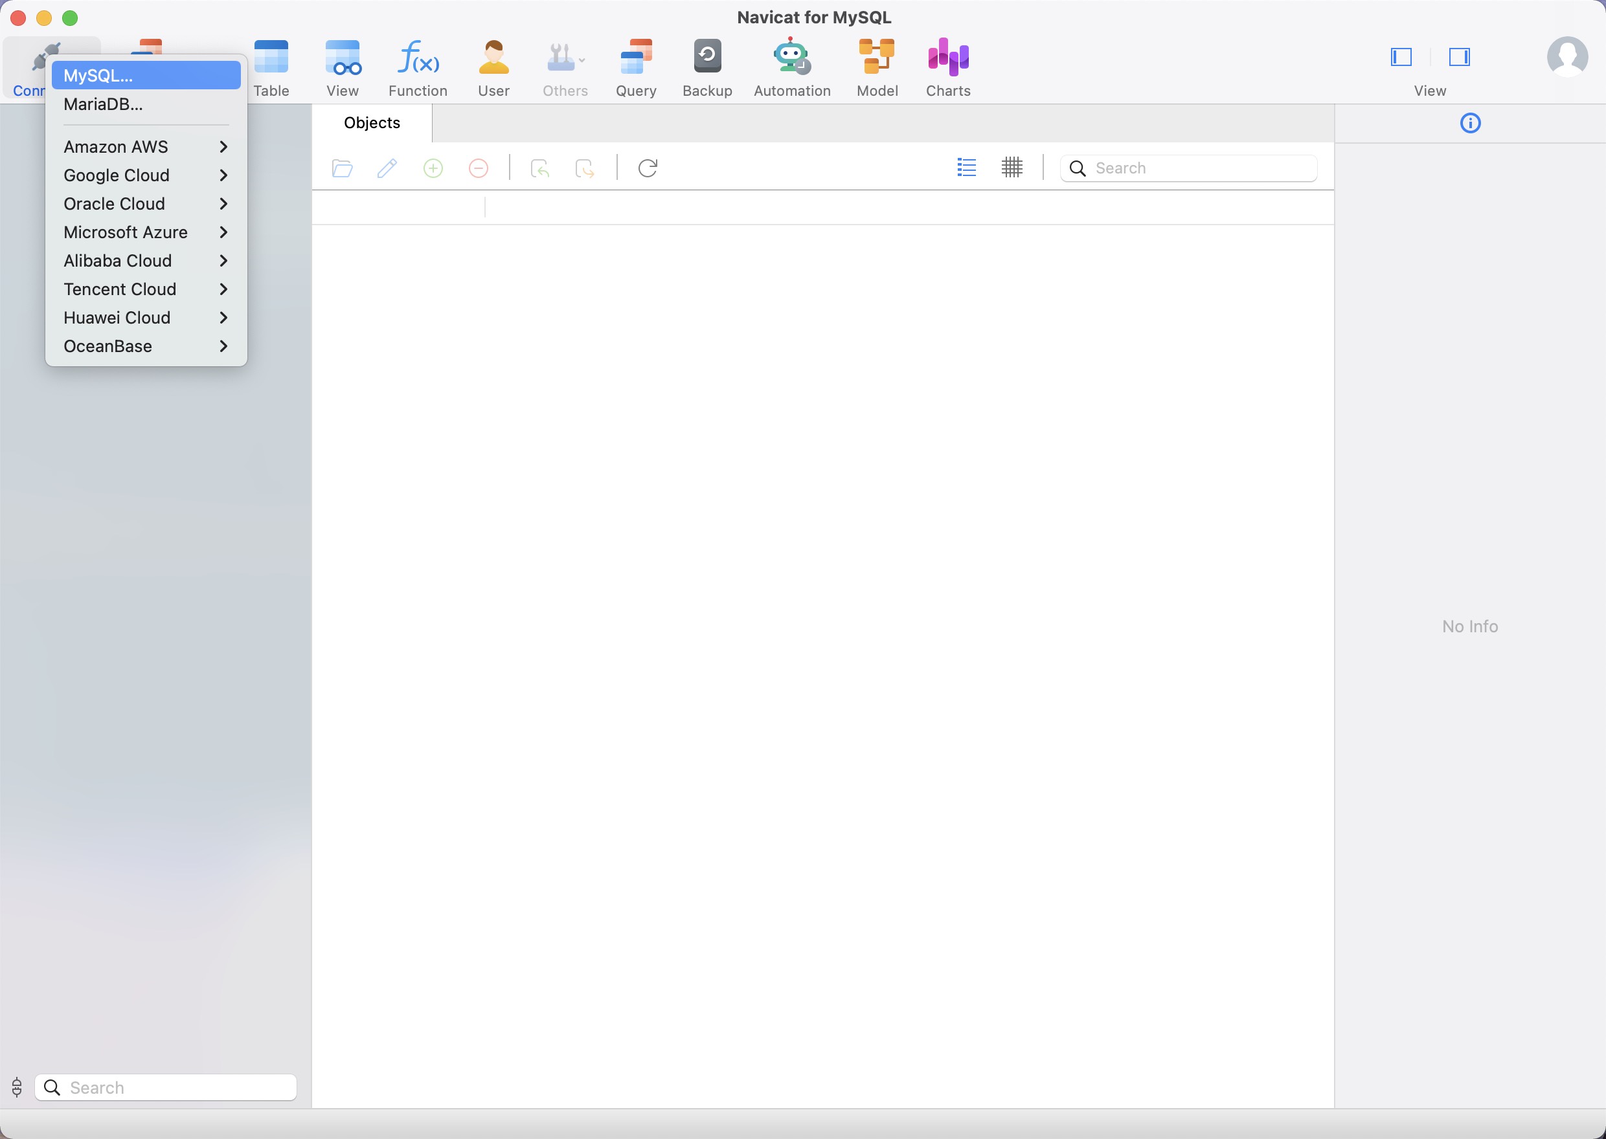Click the Function f(x) icon
The image size is (1606, 1139).
click(418, 67)
